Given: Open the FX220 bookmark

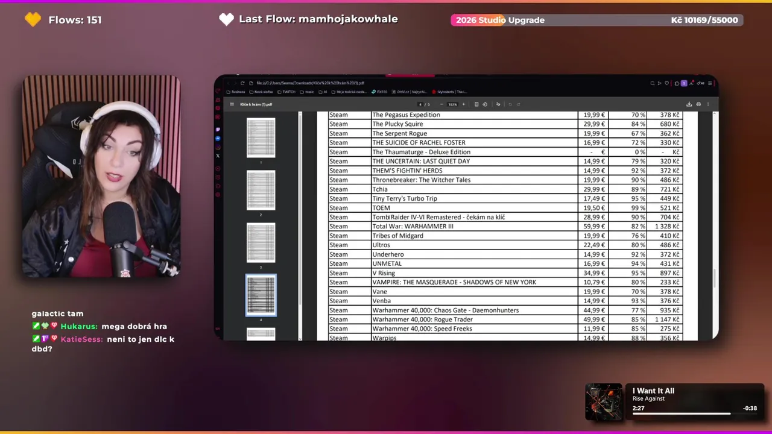Looking at the screenshot, I should 380,92.
